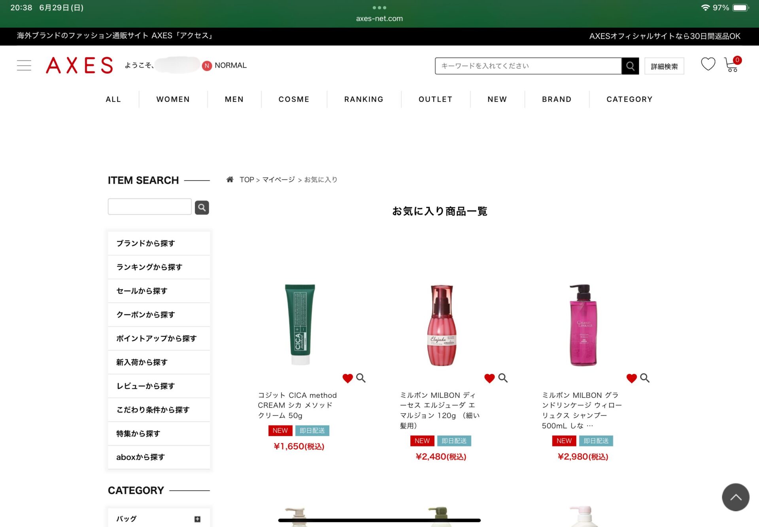759x527 pixels.
Task: Open the NEW navigation tab
Action: point(497,100)
